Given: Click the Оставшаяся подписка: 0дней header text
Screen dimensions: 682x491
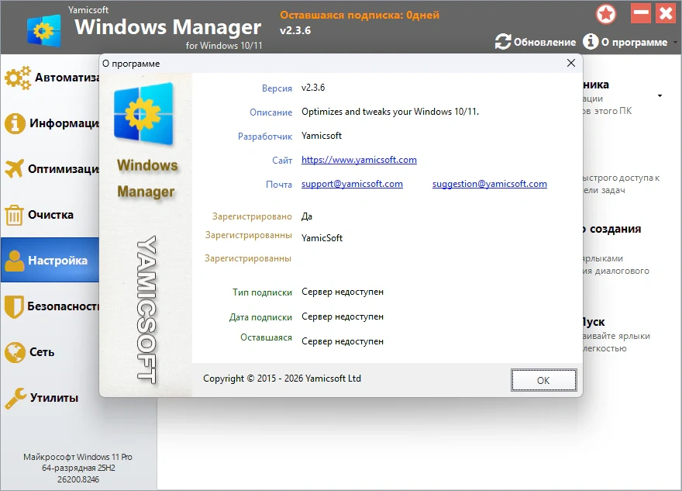Looking at the screenshot, I should [x=360, y=16].
